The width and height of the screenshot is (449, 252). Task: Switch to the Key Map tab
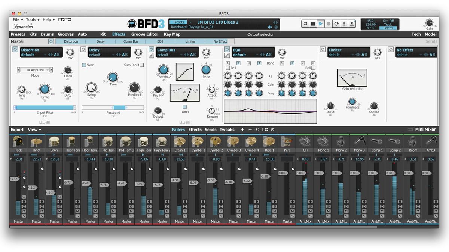tap(172, 34)
